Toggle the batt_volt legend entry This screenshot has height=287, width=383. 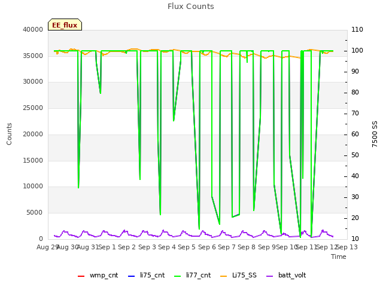(x=286, y=275)
